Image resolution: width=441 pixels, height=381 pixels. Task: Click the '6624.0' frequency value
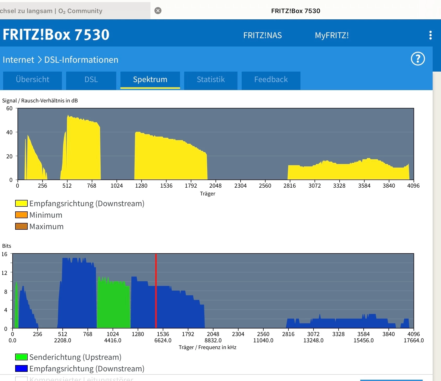click(x=163, y=340)
